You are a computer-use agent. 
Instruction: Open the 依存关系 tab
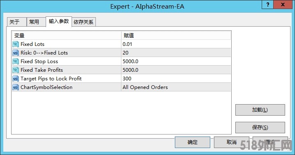click(x=84, y=22)
